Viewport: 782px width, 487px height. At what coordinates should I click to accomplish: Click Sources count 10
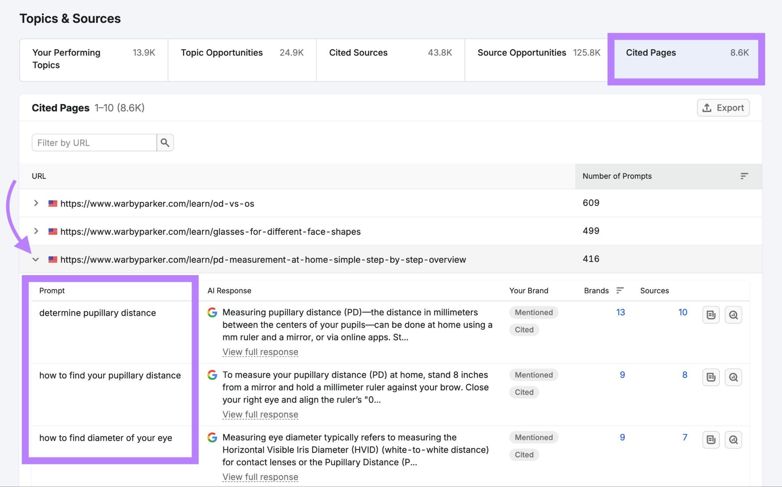point(683,312)
